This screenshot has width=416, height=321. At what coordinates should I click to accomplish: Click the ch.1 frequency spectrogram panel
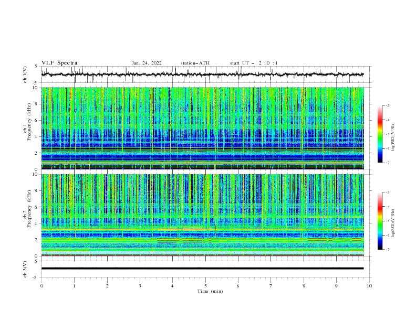(x=202, y=128)
